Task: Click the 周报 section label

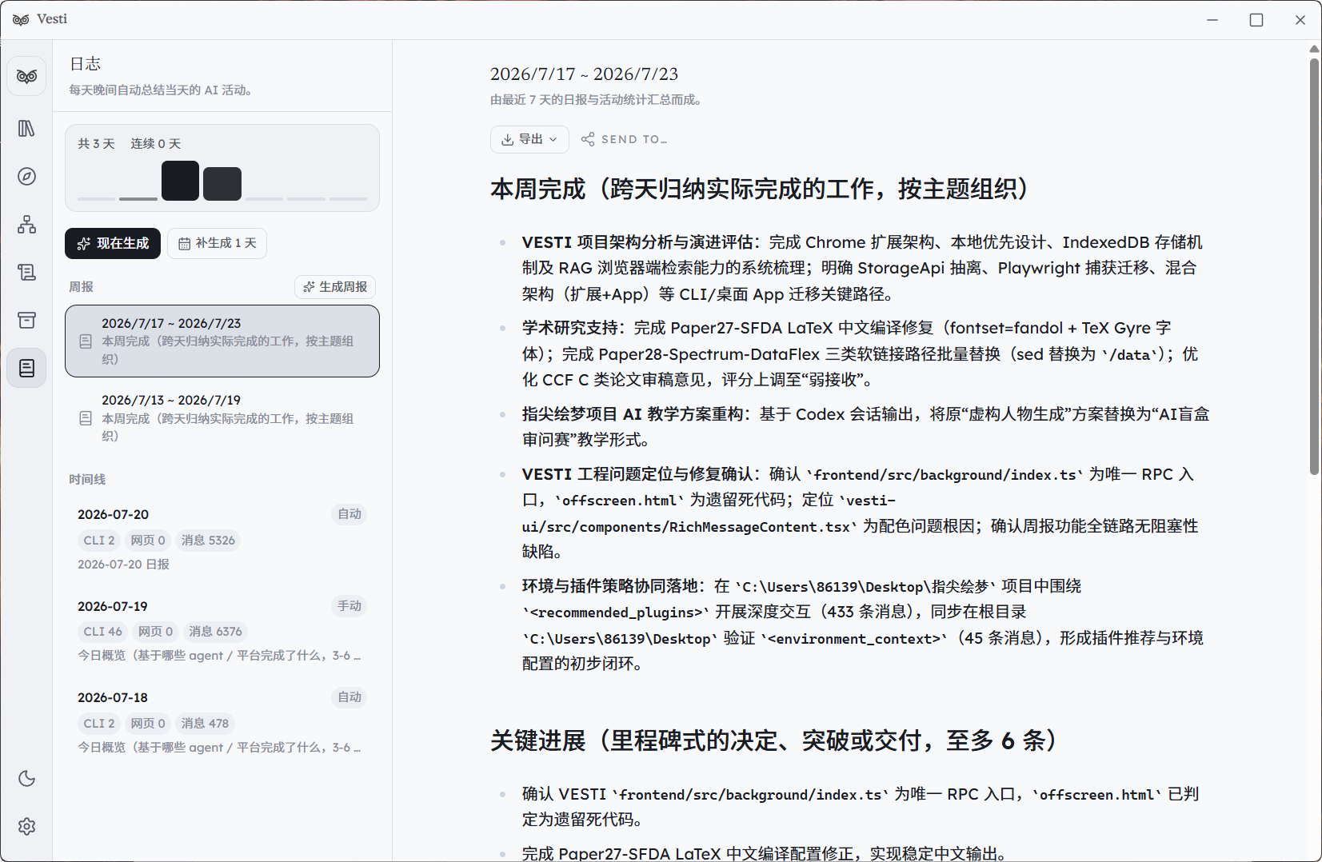Action: [x=81, y=287]
